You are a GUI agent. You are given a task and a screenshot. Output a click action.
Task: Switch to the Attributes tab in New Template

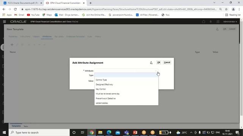point(47,37)
